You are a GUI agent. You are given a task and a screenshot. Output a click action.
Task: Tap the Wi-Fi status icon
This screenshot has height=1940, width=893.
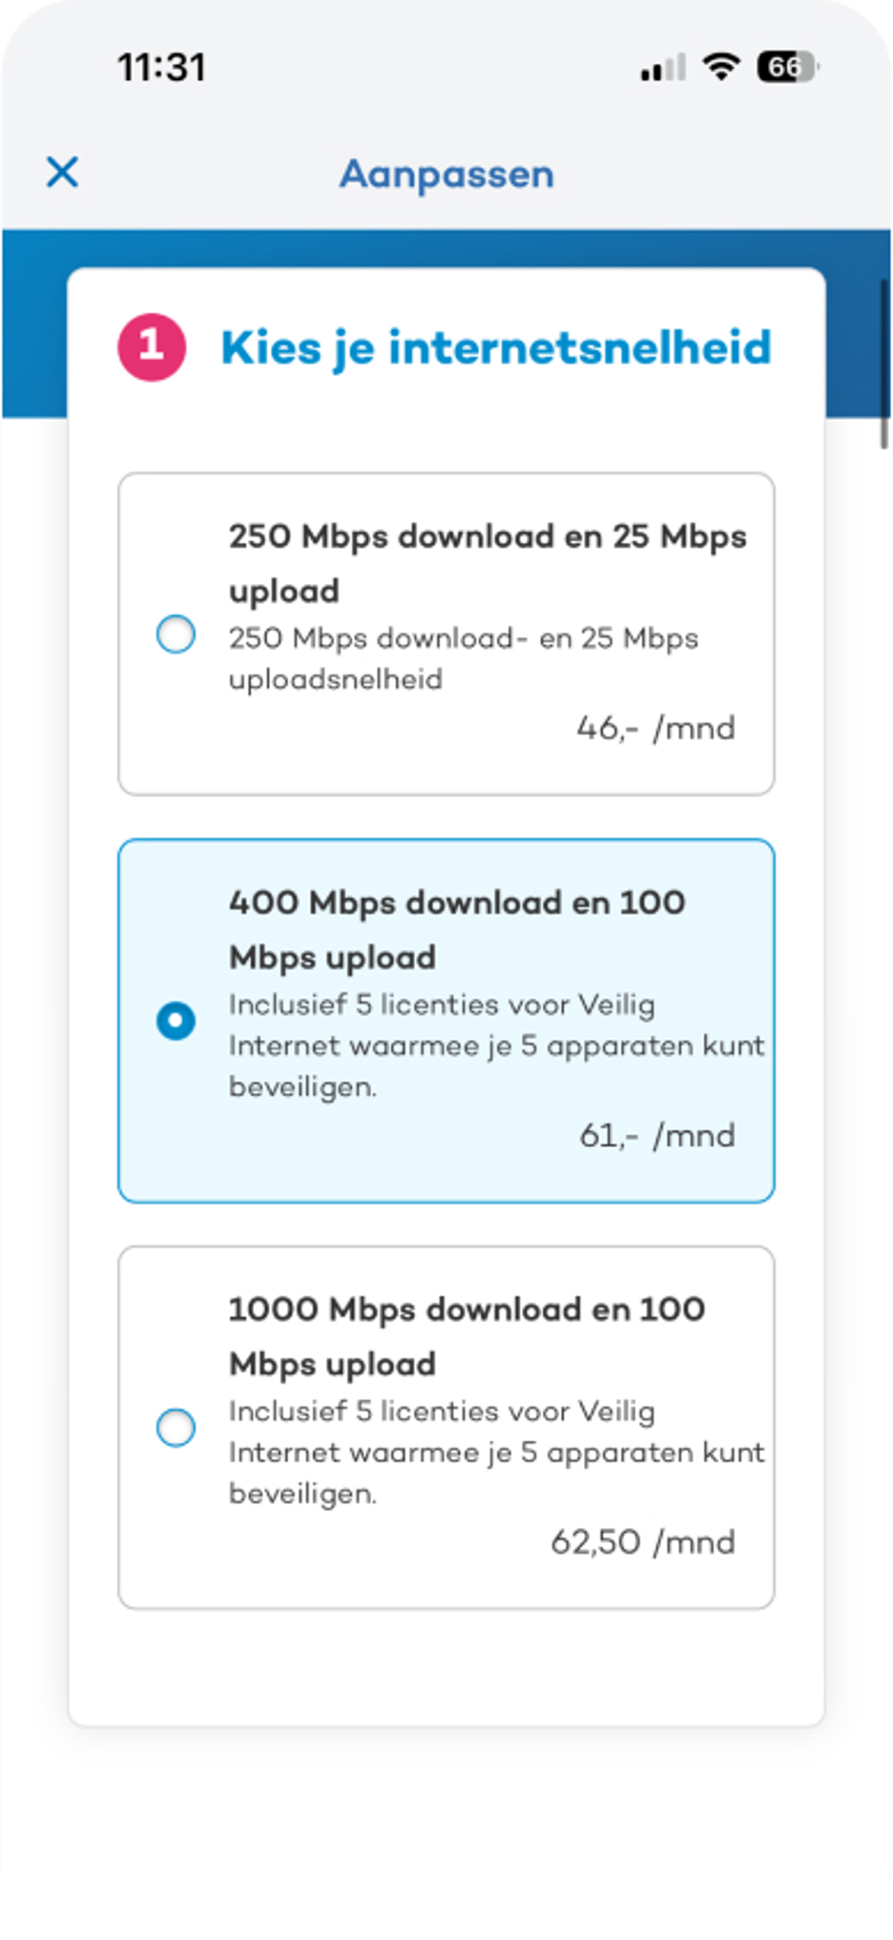(x=721, y=67)
